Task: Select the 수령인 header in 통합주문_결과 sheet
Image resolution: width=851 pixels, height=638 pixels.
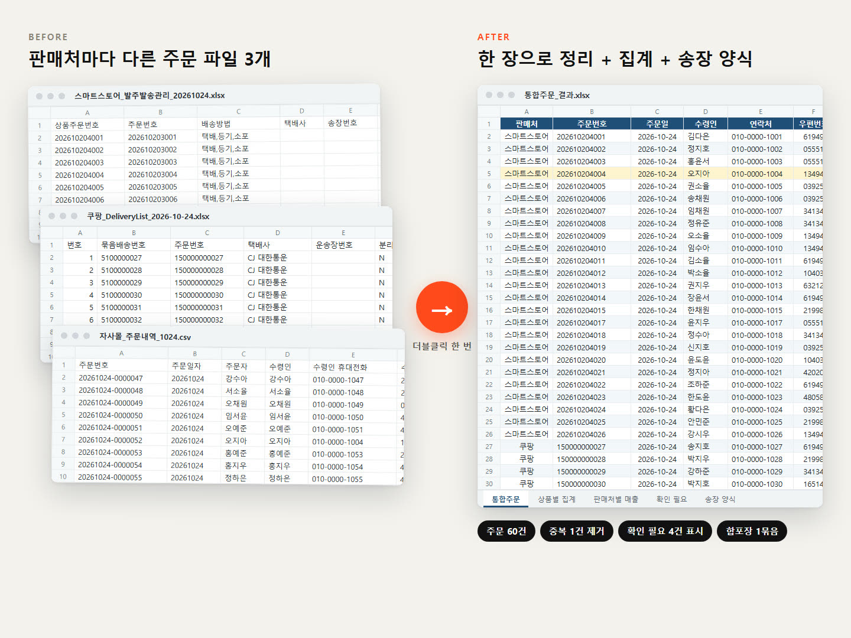Action: (x=706, y=123)
